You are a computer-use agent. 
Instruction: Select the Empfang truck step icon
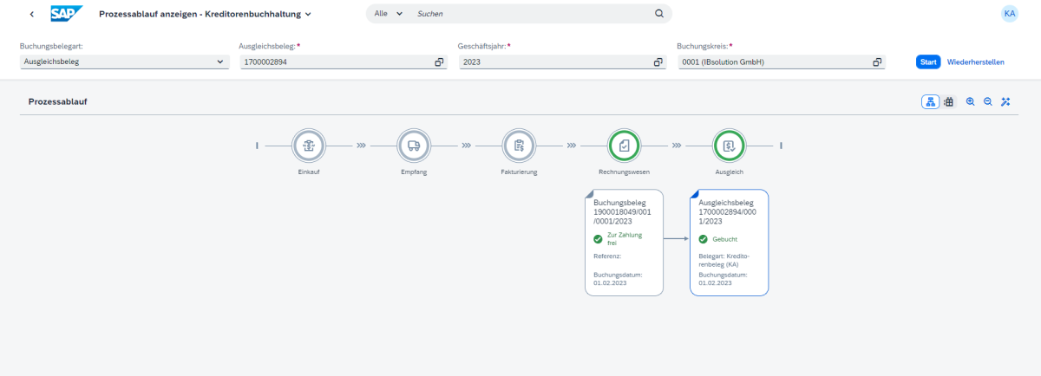[x=414, y=146]
